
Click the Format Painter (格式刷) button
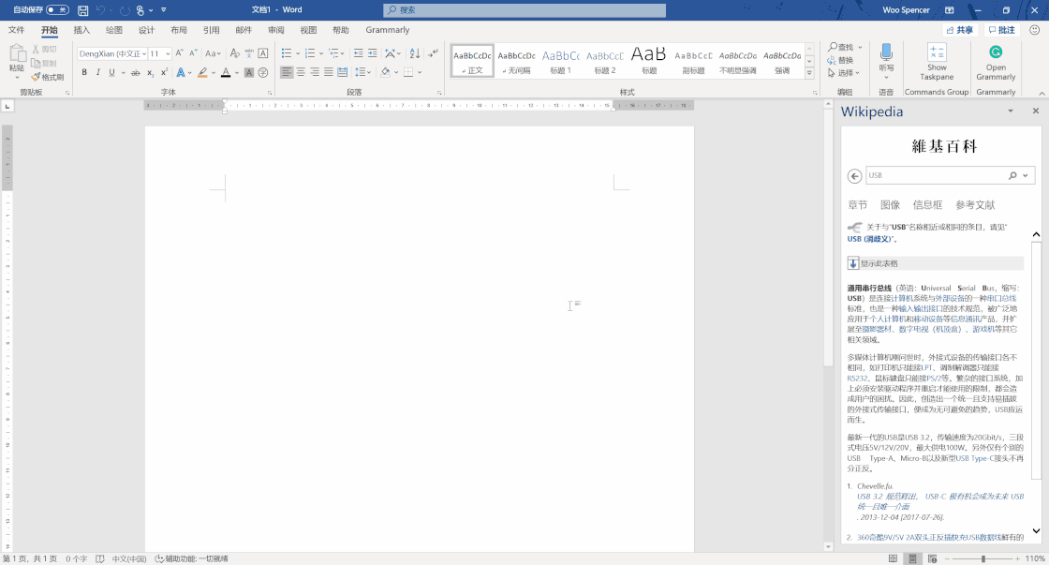(47, 77)
